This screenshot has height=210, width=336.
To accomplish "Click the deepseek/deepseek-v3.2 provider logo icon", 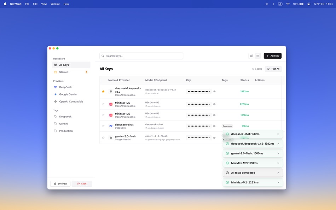I will coord(111,92).
